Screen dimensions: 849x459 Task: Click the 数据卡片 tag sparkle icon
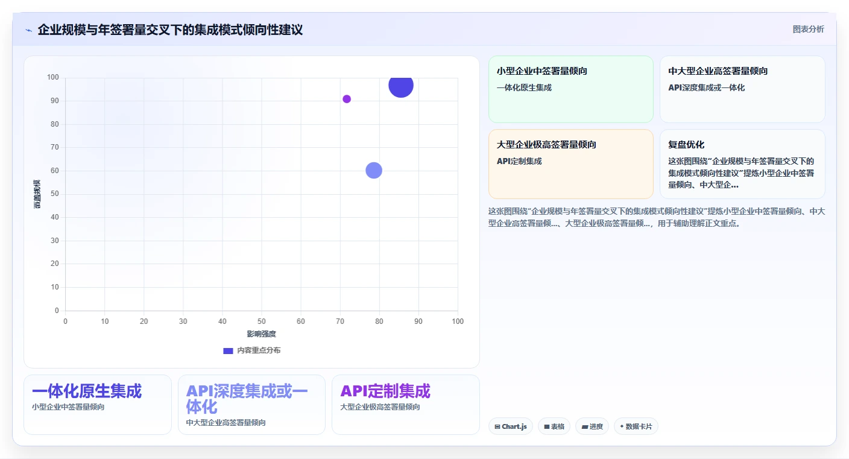pyautogui.click(x=622, y=426)
